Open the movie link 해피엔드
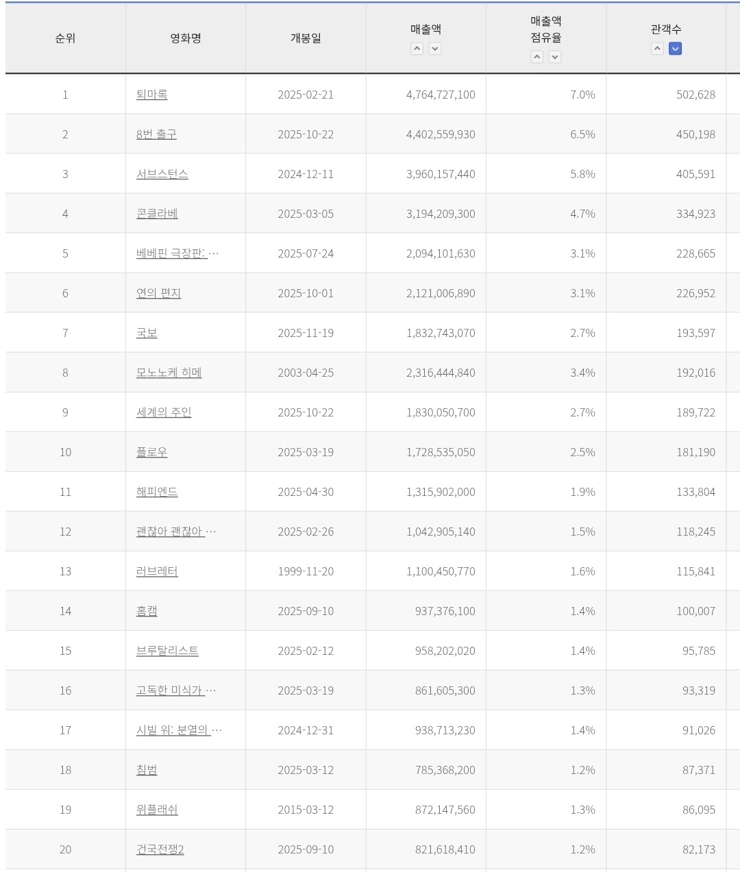This screenshot has height=872, width=740. [x=157, y=492]
